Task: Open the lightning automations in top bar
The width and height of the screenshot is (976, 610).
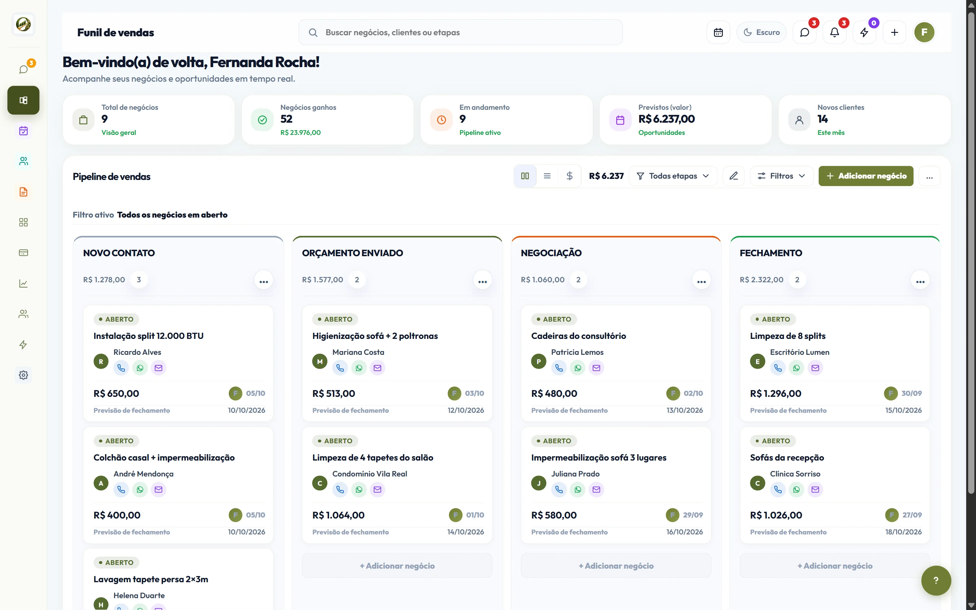Action: [x=864, y=32]
